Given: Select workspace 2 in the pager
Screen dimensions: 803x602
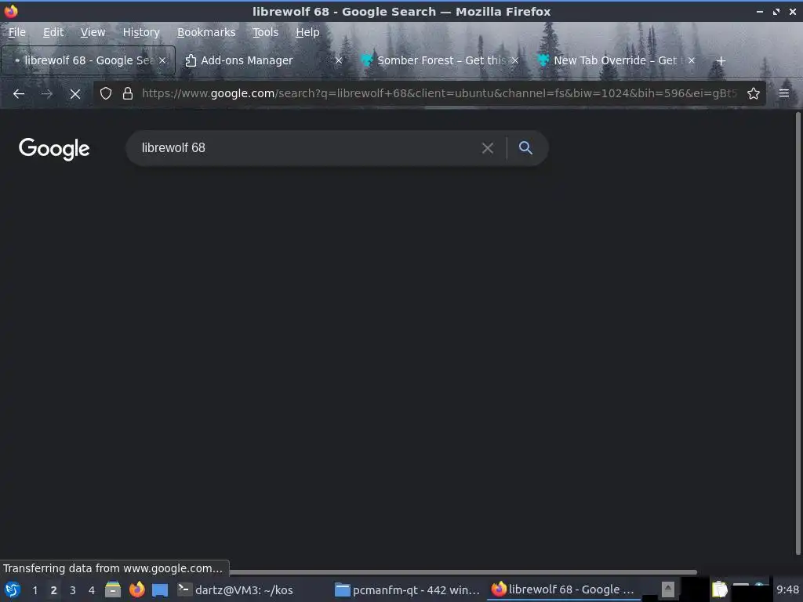Looking at the screenshot, I should 53,590.
